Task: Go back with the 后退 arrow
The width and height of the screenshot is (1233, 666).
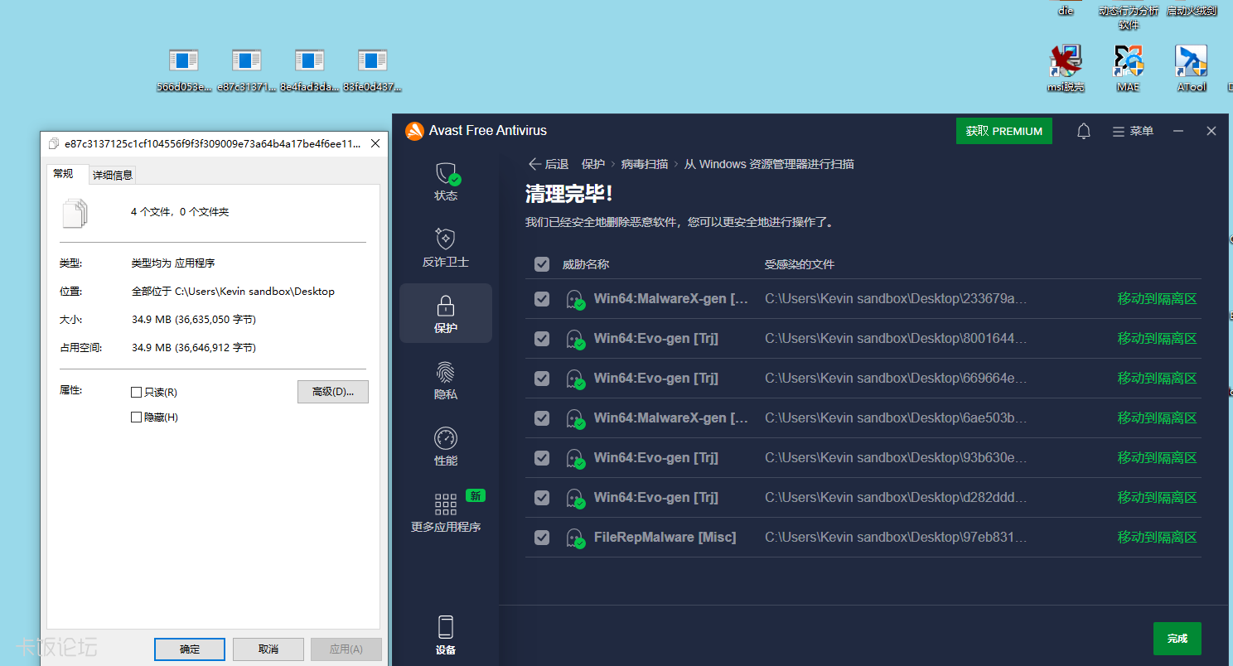Action: click(549, 164)
